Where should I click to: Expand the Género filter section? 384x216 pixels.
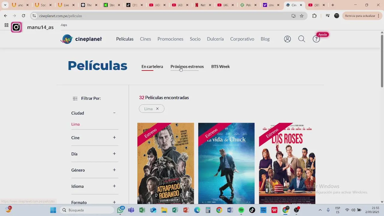click(x=114, y=170)
